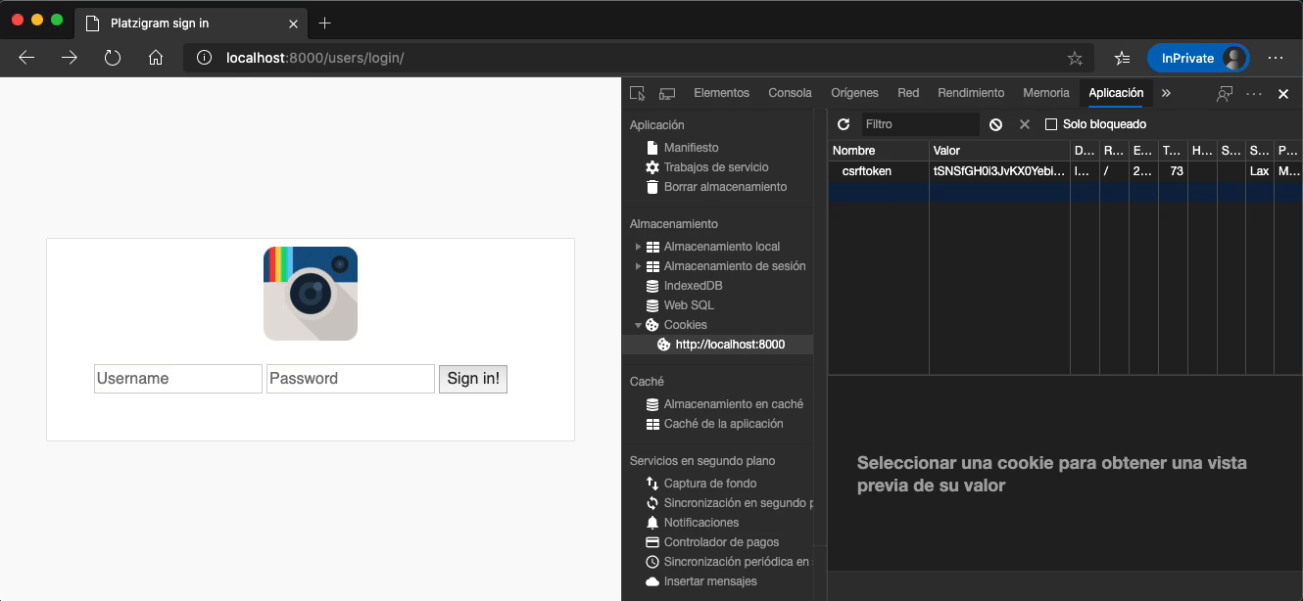Select Cookies in the storage tree
This screenshot has height=601, width=1303.
tap(685, 325)
